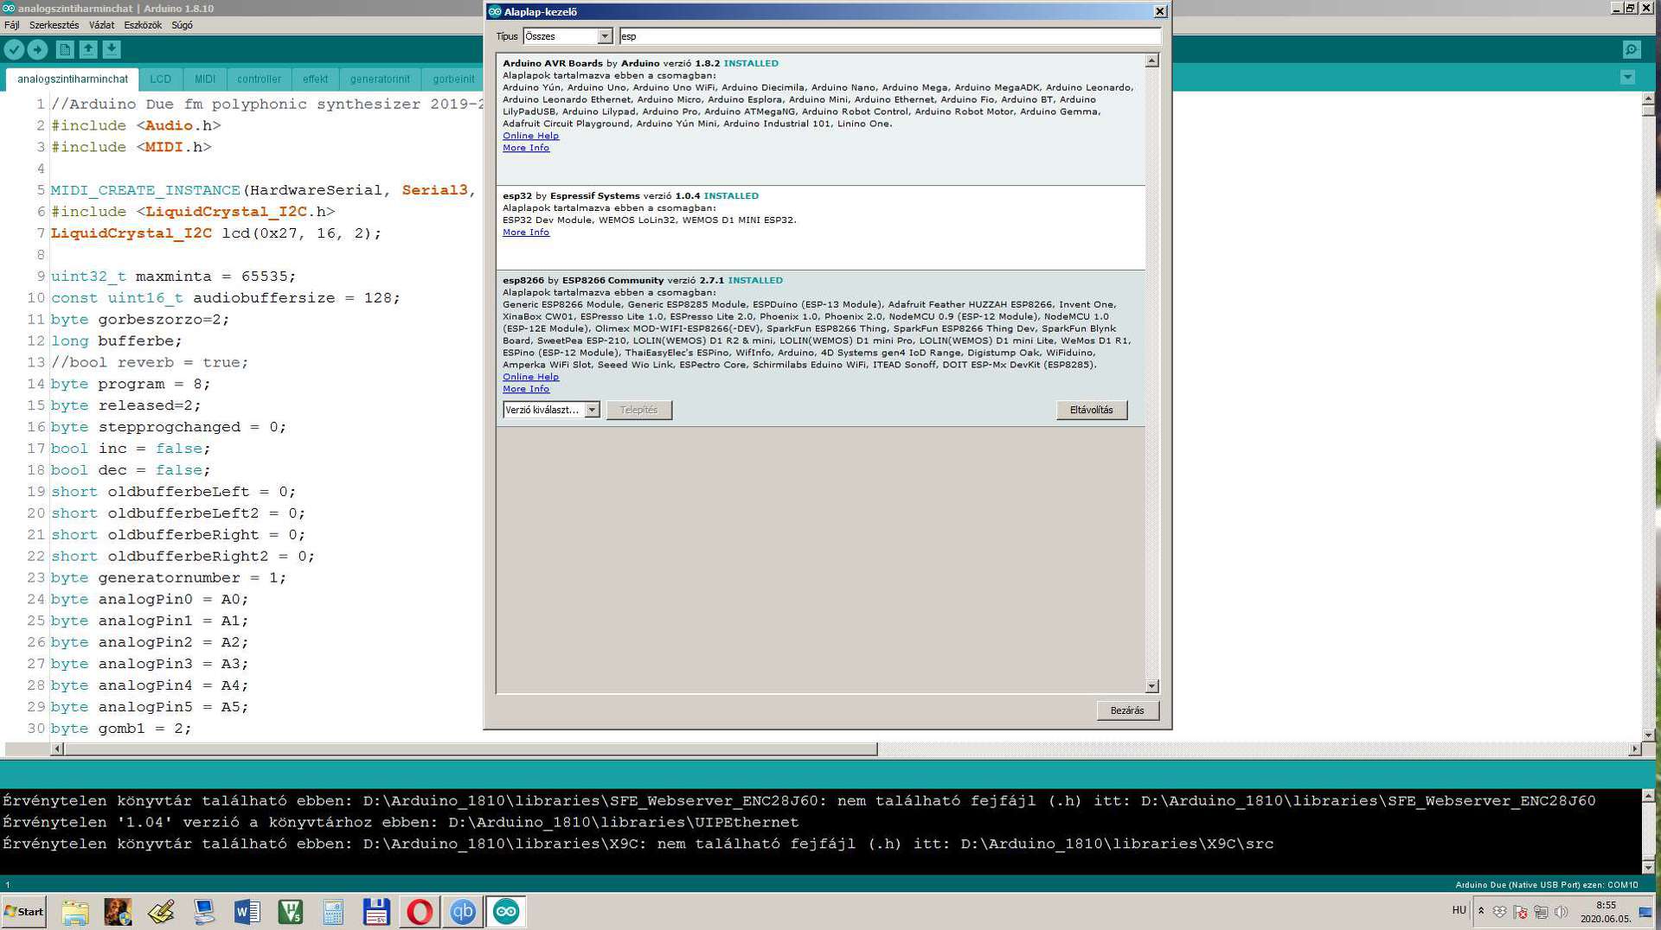This screenshot has height=930, width=1661.
Task: Click the board list scroll-down arrow
Action: pos(1151,686)
